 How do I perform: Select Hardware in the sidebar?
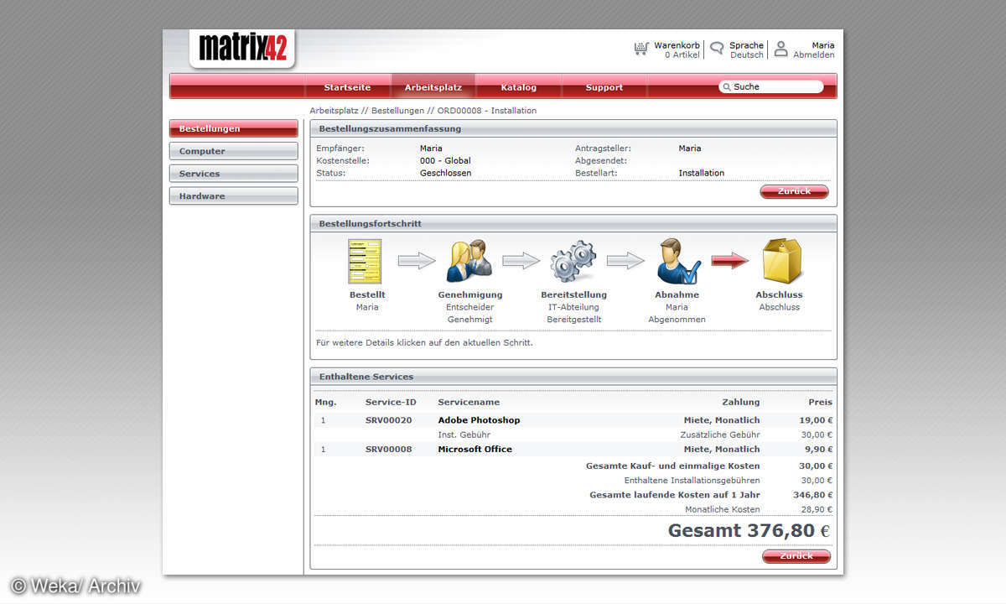[x=234, y=196]
